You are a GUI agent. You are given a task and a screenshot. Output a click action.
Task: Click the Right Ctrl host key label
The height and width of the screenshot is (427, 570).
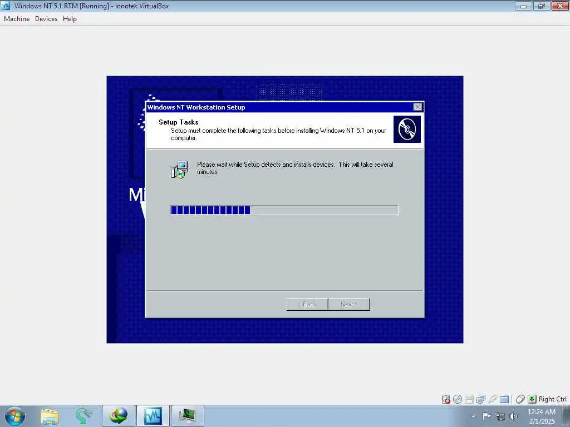[552, 399]
